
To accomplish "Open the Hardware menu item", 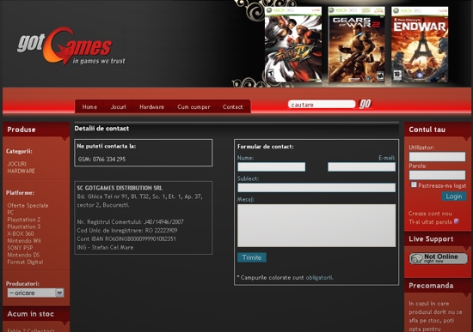I will 151,107.
